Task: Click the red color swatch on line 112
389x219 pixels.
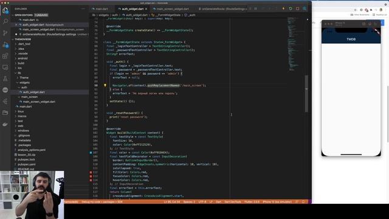Action: click(x=91, y=172)
